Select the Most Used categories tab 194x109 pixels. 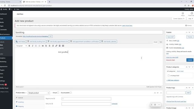[x=180, y=71]
